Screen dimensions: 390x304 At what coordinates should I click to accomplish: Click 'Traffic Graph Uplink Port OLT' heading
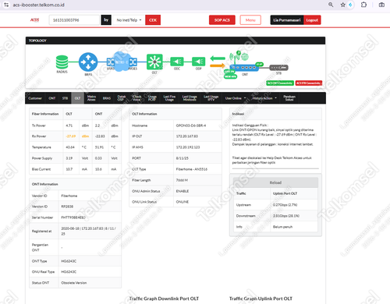[261, 299]
